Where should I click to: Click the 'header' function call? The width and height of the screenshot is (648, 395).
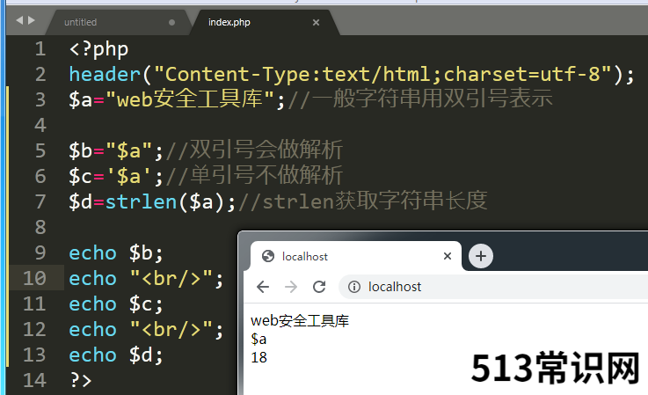point(105,75)
